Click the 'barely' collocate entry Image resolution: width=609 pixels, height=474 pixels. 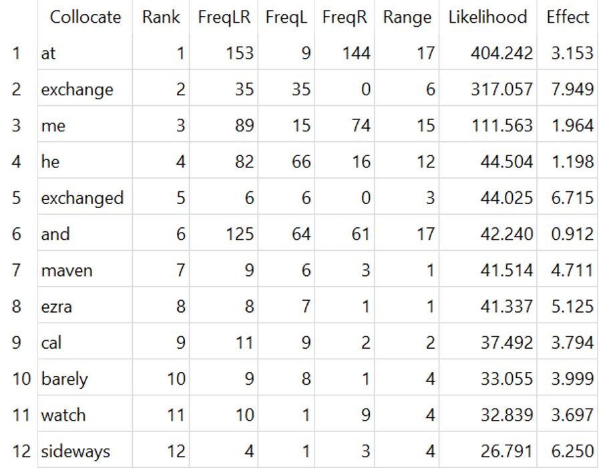pos(65,379)
